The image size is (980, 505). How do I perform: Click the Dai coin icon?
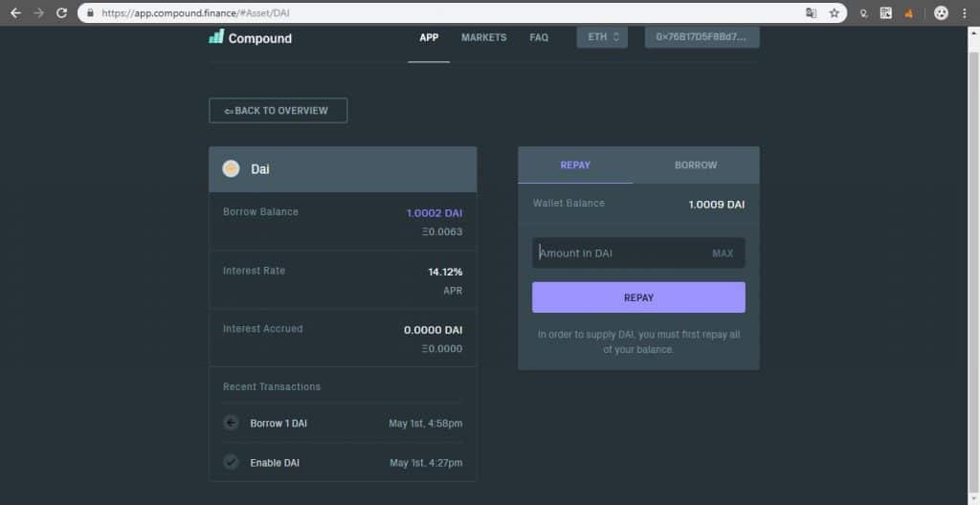click(231, 168)
